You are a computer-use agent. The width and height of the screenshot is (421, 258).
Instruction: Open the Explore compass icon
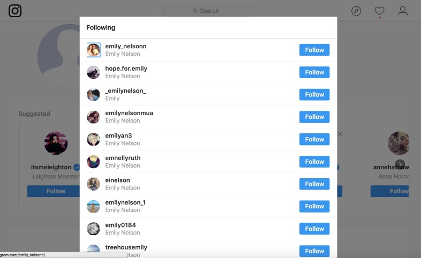[x=356, y=11]
